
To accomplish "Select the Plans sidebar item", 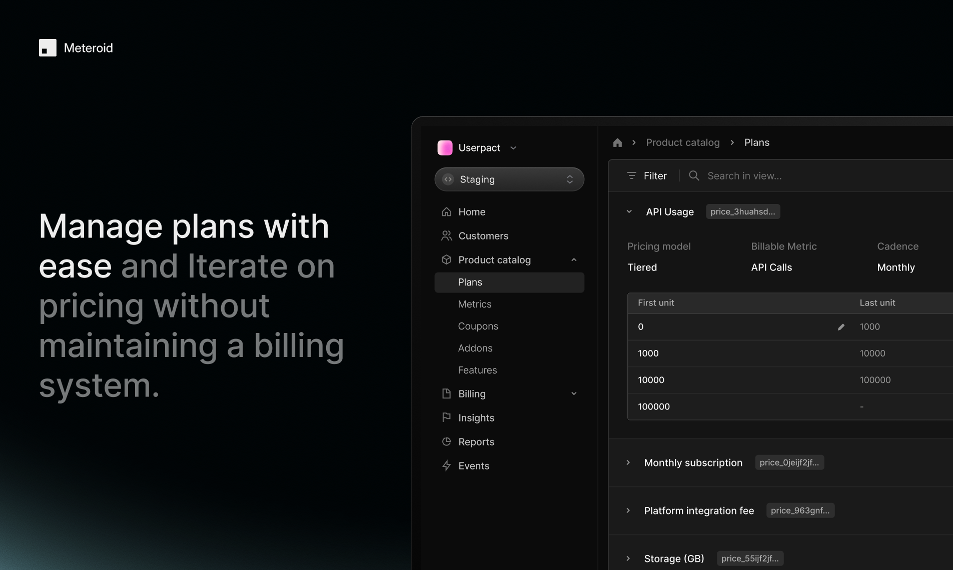I will click(x=509, y=282).
